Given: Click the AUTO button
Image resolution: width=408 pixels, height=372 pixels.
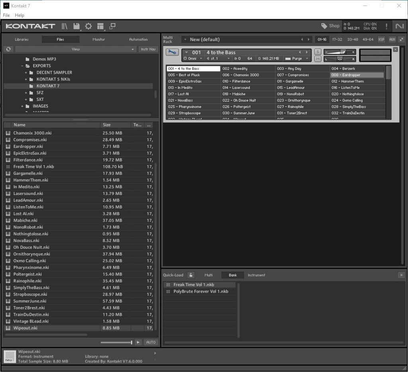Looking at the screenshot, I should pyautogui.click(x=151, y=342).
